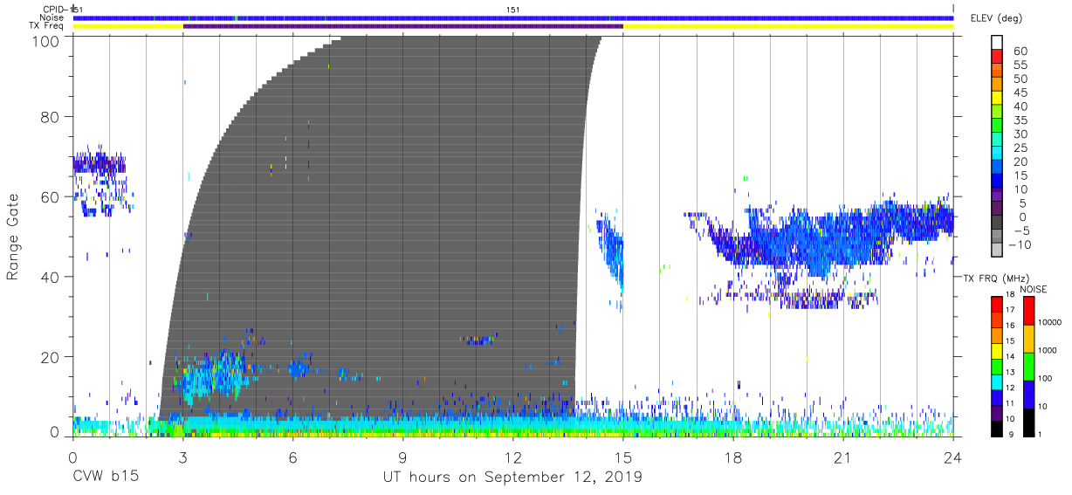The image size is (1072, 495).
Task: Click the '12' hour tick on UT axis
Action: click(513, 457)
